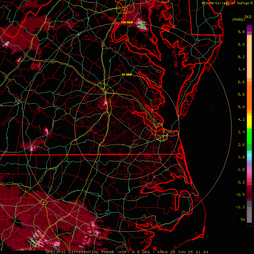Click the TH threshold label
The height and width of the screenshot is (254, 254).
242,220
